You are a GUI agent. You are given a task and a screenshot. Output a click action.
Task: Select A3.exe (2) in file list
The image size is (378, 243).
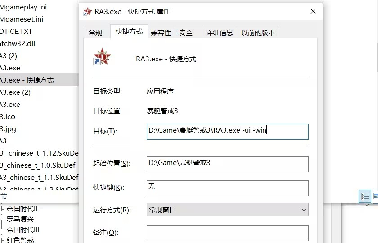(15, 92)
